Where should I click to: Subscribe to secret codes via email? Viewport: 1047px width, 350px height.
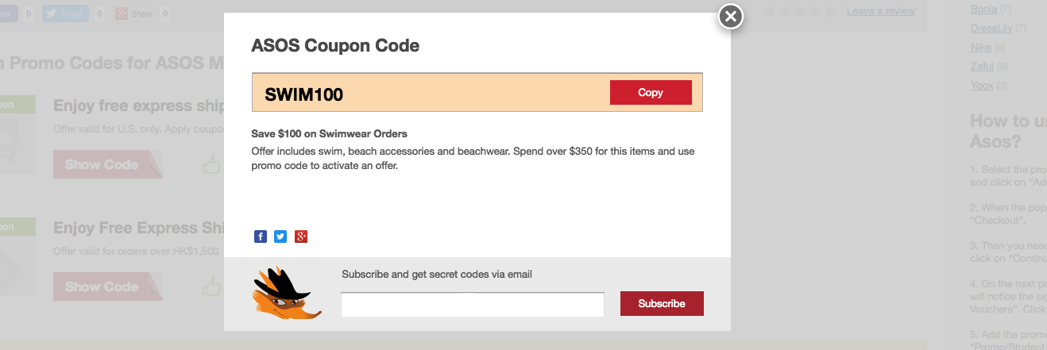[662, 303]
